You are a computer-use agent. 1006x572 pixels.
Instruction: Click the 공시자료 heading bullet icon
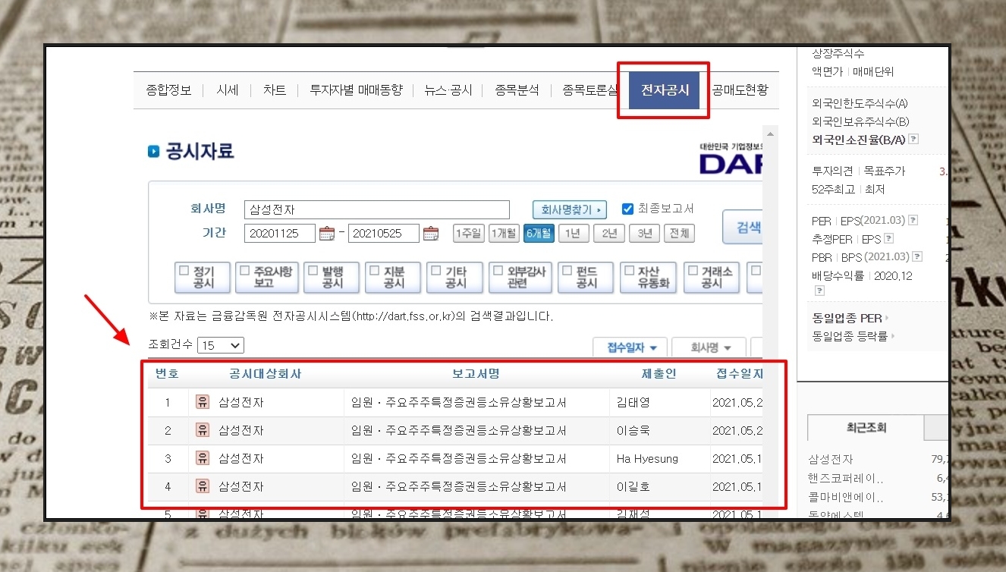tap(154, 152)
